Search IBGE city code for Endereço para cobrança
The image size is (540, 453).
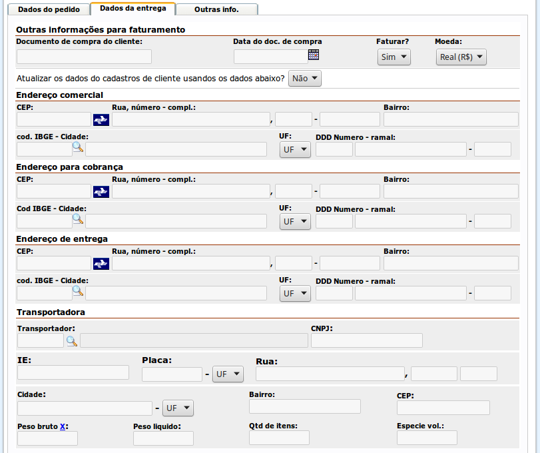coord(77,219)
